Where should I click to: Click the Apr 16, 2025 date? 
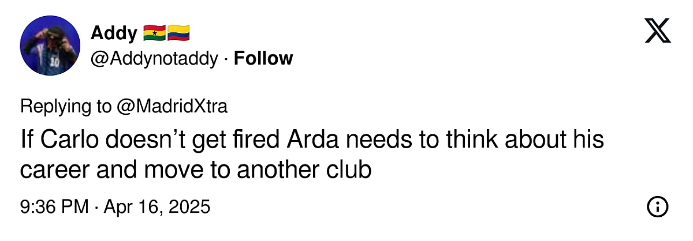coord(157,206)
